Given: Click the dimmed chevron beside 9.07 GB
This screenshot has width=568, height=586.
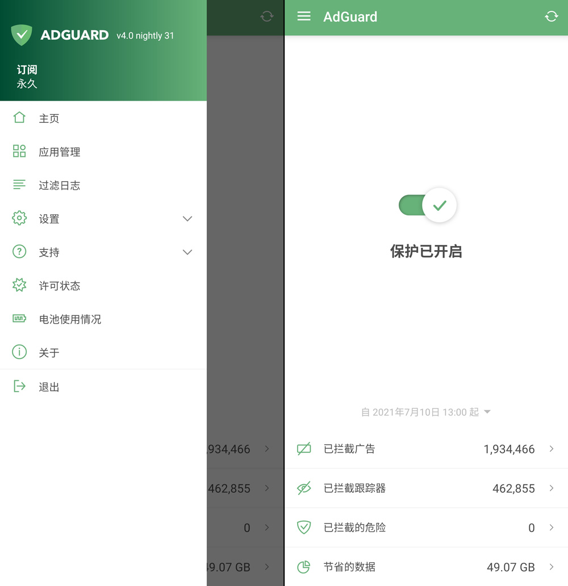Looking at the screenshot, I should (267, 567).
